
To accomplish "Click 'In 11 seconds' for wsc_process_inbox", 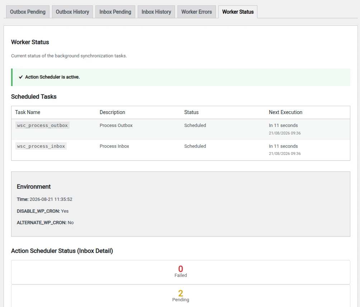I will tap(283, 146).
